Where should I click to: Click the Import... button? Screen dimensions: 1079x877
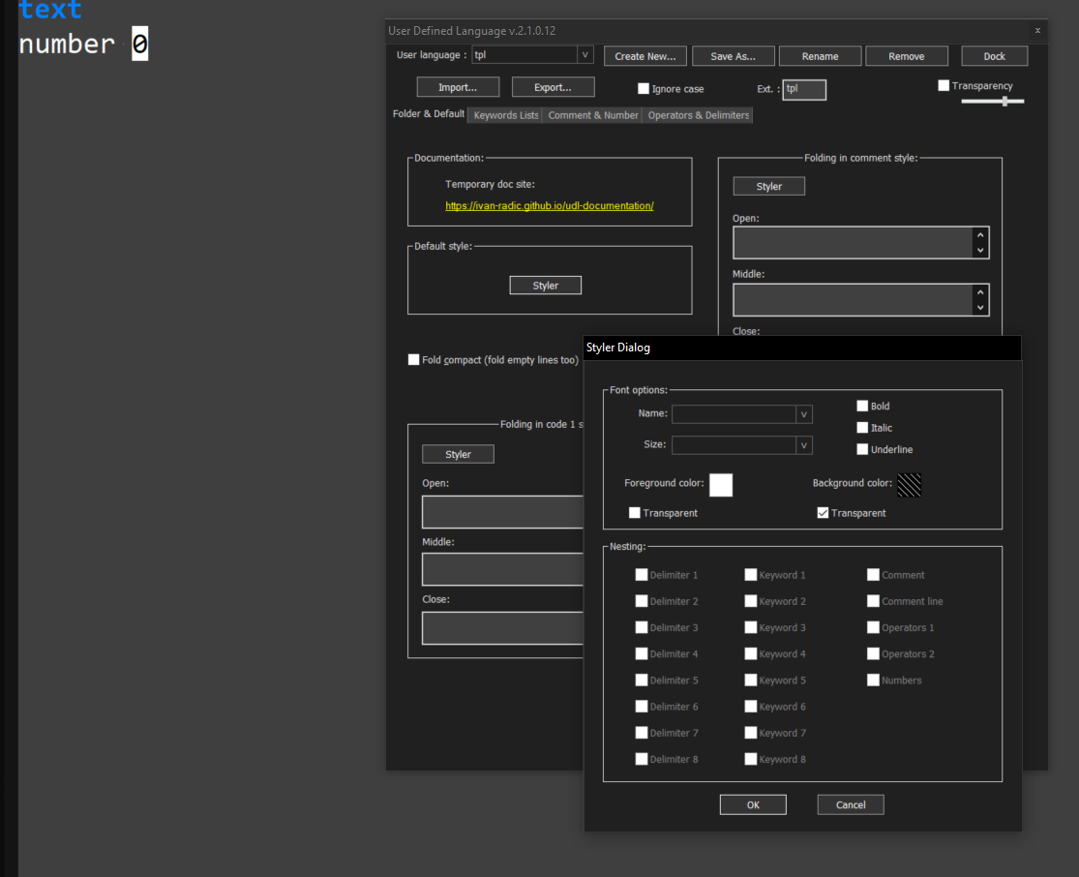click(x=458, y=87)
